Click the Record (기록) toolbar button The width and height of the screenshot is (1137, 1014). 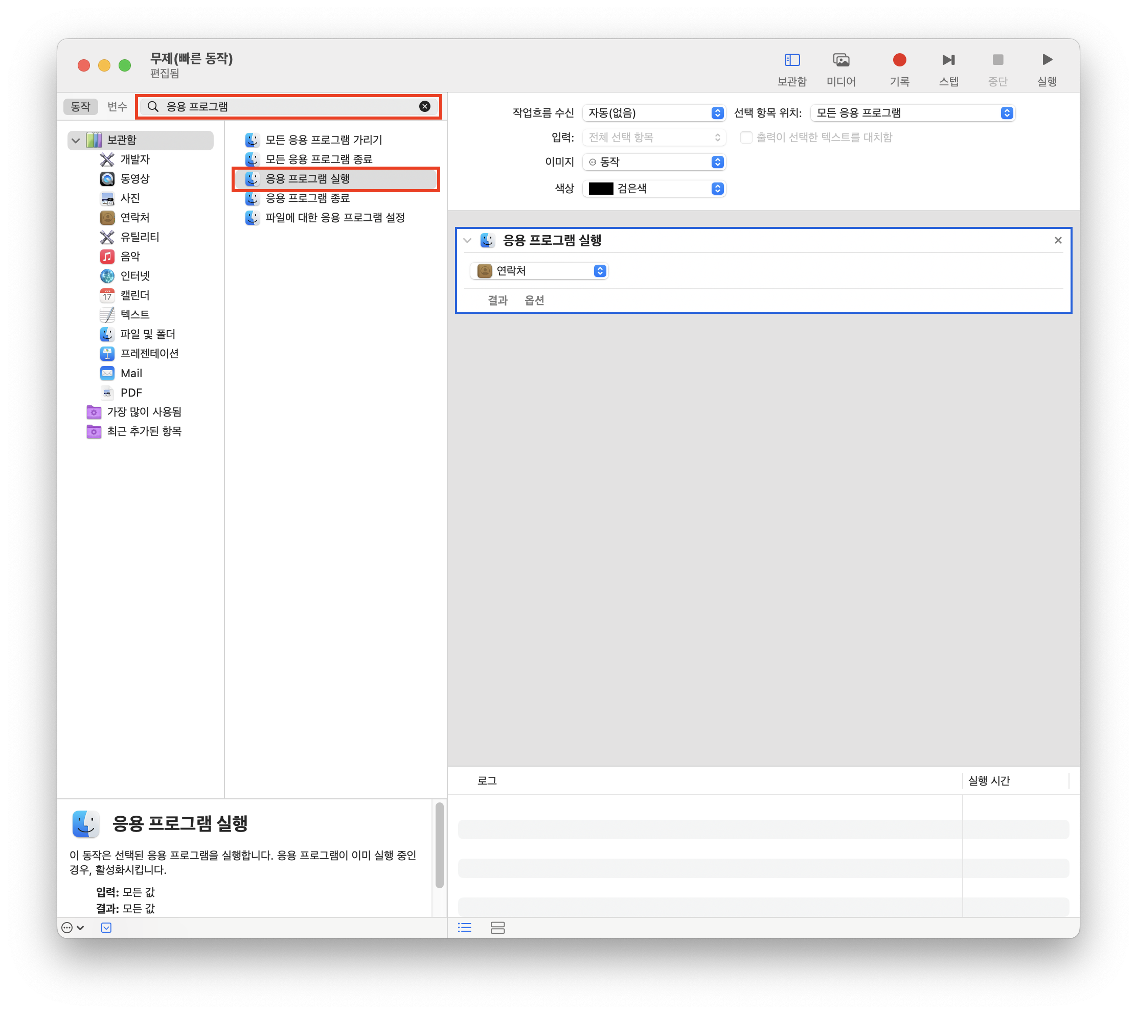pyautogui.click(x=899, y=60)
